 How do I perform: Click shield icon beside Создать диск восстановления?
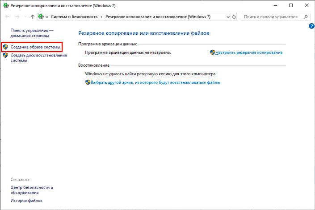[x=5, y=55]
